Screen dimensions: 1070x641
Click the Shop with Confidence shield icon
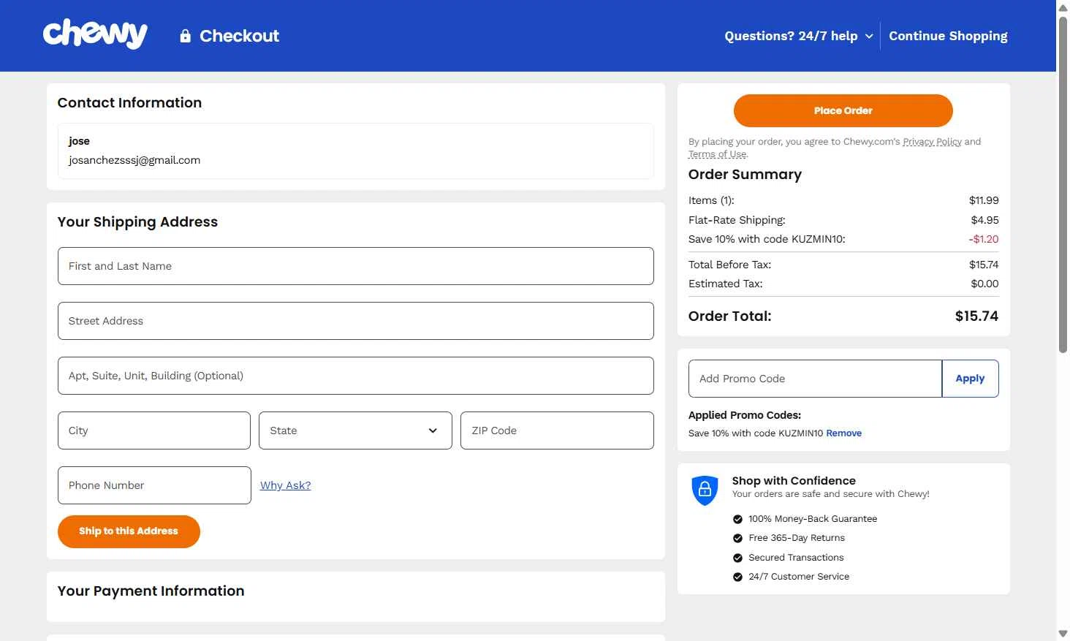[x=705, y=490]
